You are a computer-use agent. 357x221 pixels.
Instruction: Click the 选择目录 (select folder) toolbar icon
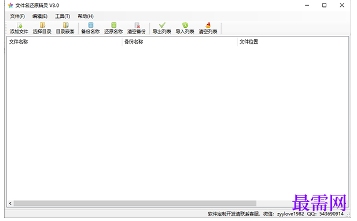tap(42, 25)
